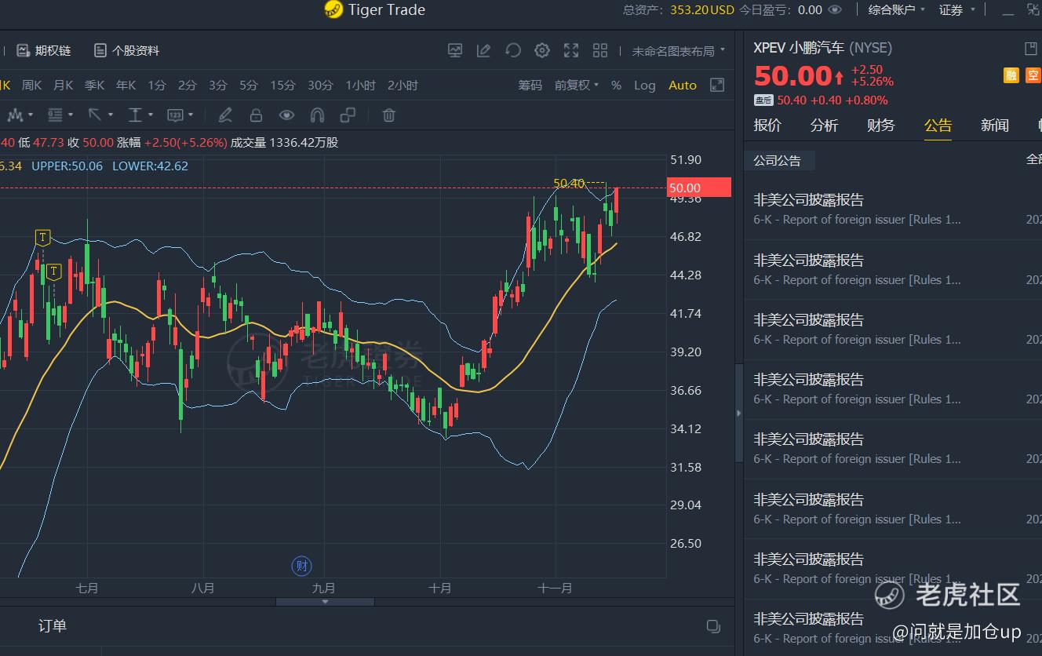Image resolution: width=1042 pixels, height=656 pixels.
Task: Open the multi-chart grid layout icon
Action: coord(600,50)
